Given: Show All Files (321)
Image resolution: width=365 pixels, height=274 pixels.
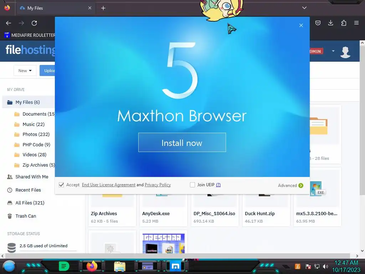Looking at the screenshot, I should coord(26,203).
